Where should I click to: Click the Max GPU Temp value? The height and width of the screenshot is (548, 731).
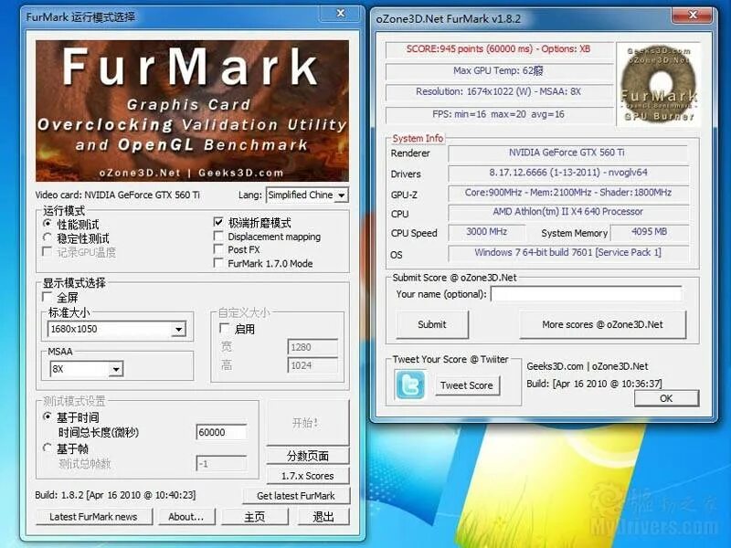click(x=498, y=71)
